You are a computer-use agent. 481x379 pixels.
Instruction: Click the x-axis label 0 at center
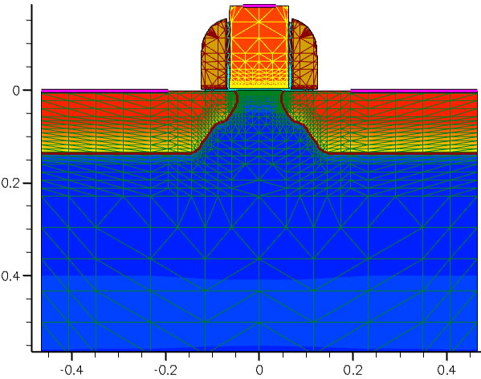(259, 370)
